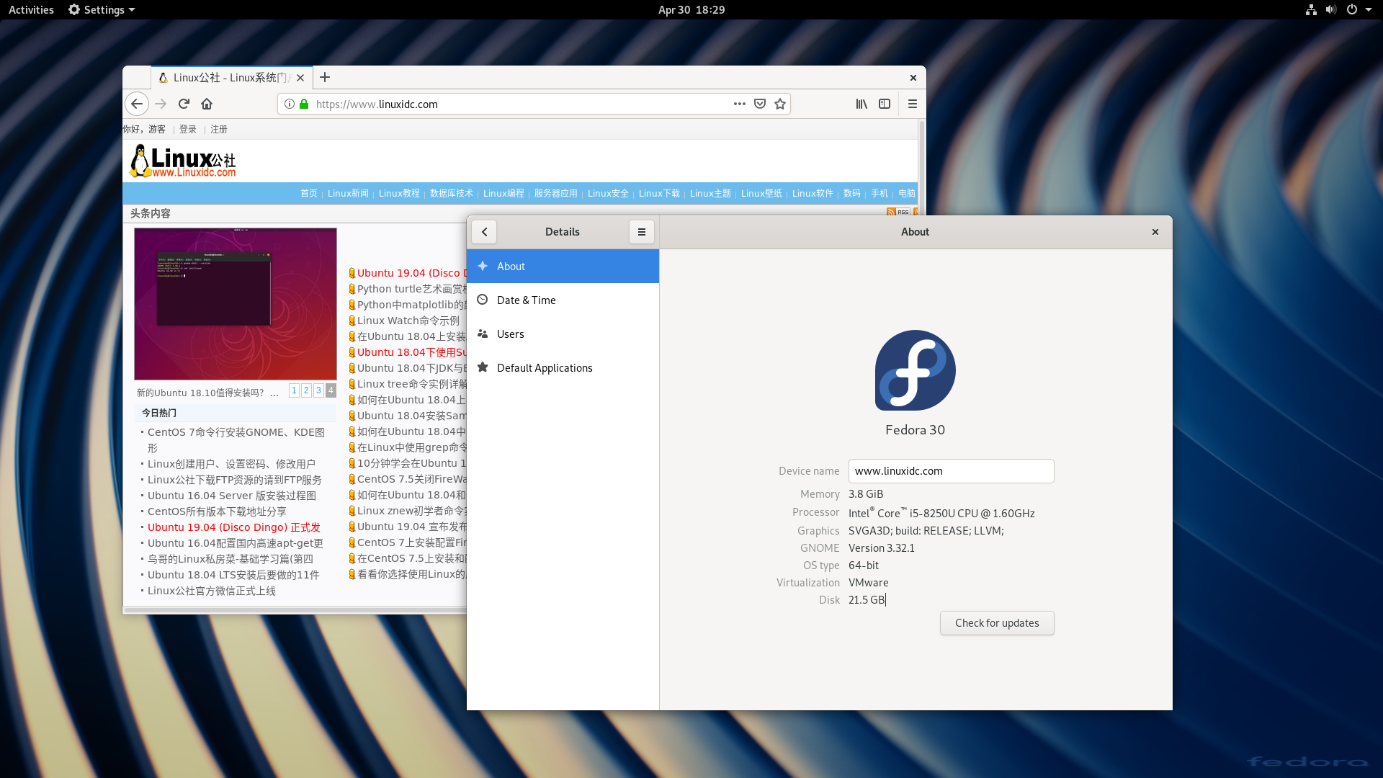Image resolution: width=1383 pixels, height=778 pixels.
Task: Click the Firefox library icon
Action: click(x=861, y=104)
